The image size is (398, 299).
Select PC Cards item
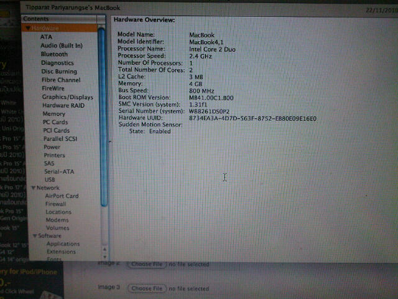point(55,122)
